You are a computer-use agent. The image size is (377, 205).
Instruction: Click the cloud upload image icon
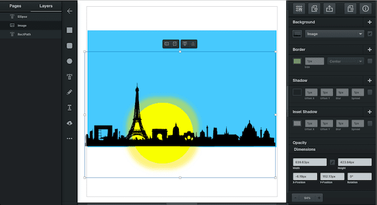69,123
